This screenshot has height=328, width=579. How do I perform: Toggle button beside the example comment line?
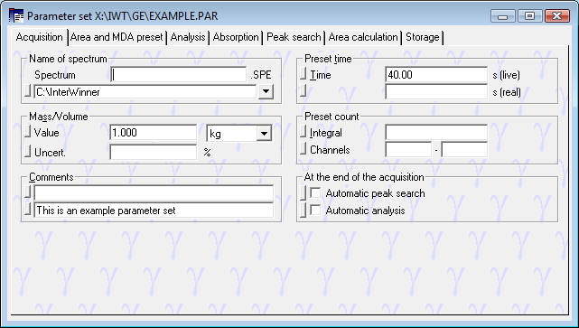pyautogui.click(x=27, y=209)
